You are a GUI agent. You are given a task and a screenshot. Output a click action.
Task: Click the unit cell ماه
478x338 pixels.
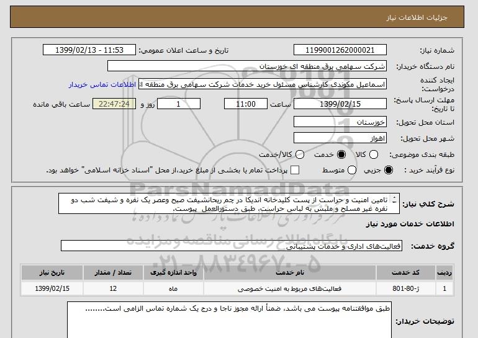click(173, 288)
